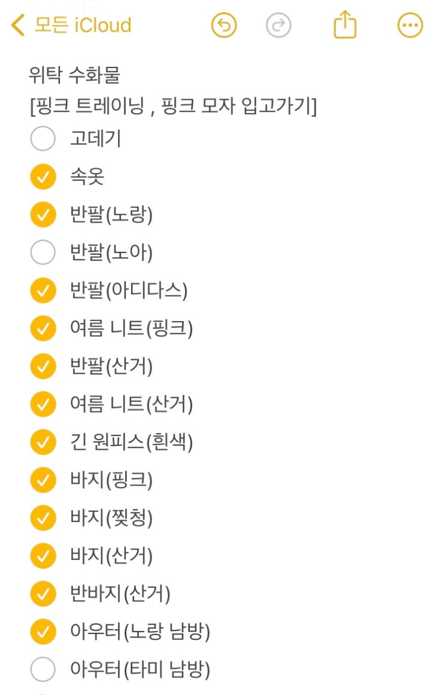Toggle the 바지(핑크) checkmark
This screenshot has width=445, height=695.
(43, 480)
